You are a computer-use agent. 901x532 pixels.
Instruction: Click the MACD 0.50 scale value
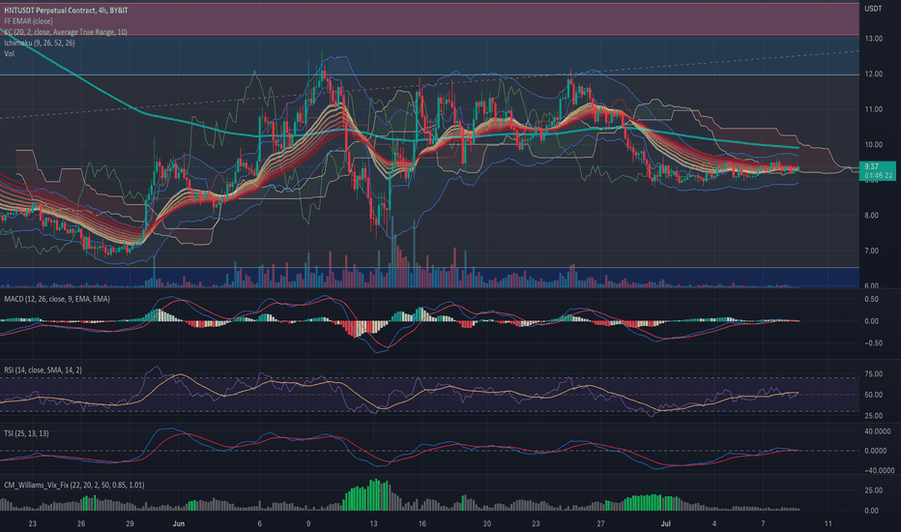tap(872, 300)
